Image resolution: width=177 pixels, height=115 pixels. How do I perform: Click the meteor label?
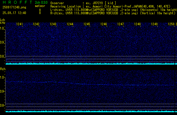pyautogui.click(x=40, y=6)
